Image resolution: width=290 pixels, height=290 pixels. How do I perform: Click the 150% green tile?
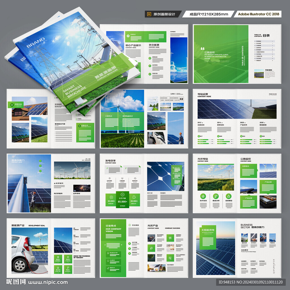tap(68, 270)
